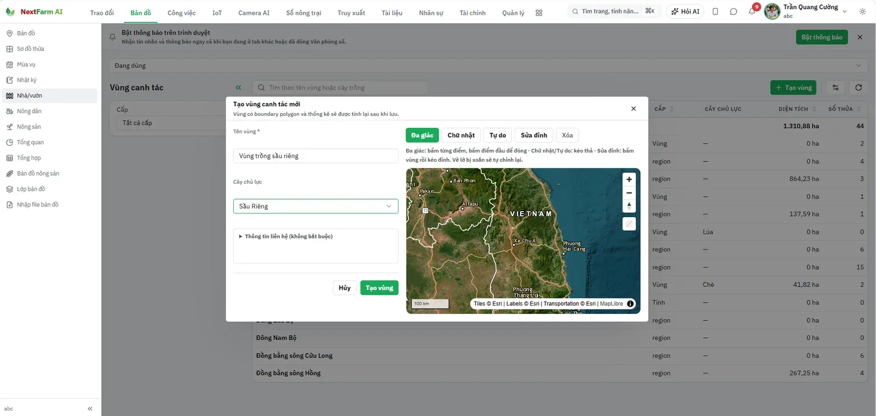Toggle the map attribution info icon
876x416 pixels.
point(630,304)
